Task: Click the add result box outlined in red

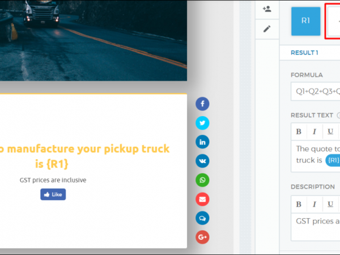Action: (333, 21)
